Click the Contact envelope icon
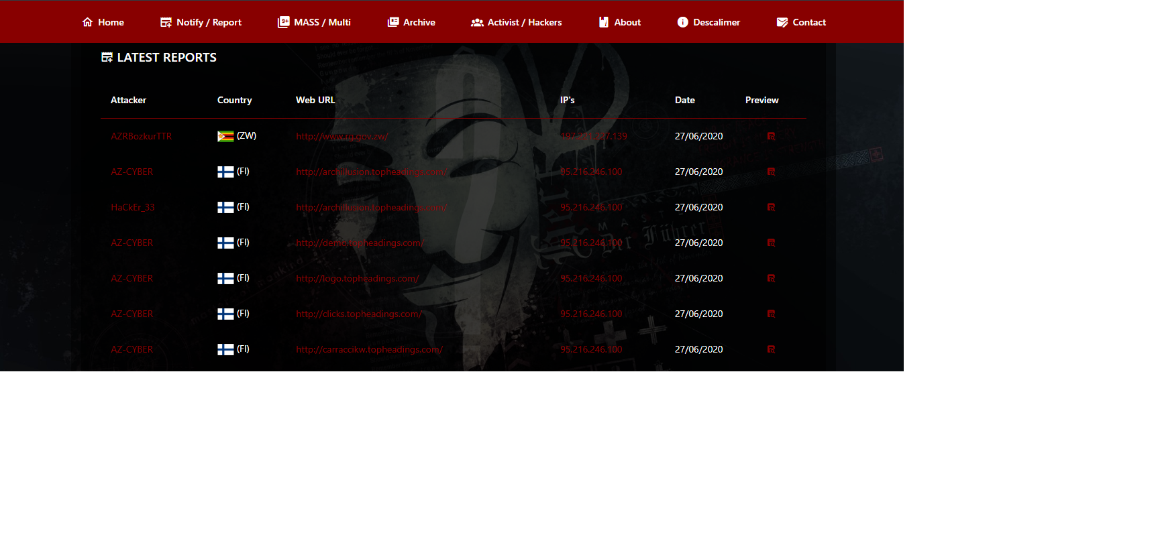1158x559 pixels. (x=782, y=22)
